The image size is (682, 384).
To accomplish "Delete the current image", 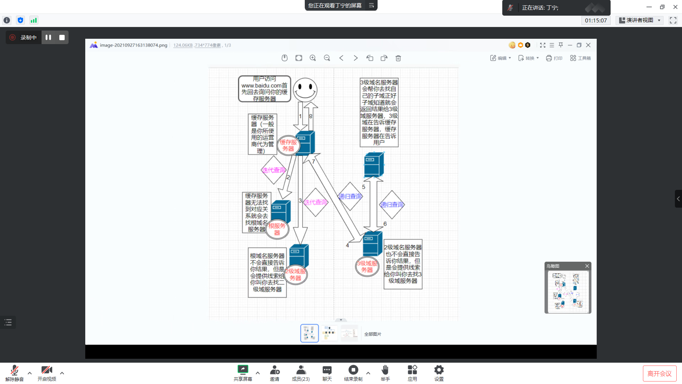I will coord(398,58).
